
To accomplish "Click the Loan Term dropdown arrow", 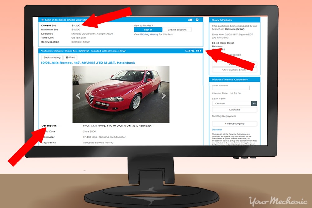I will click(254, 104).
